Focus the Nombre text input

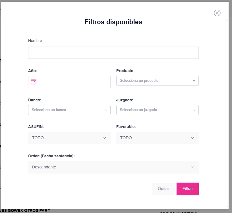pos(113,53)
